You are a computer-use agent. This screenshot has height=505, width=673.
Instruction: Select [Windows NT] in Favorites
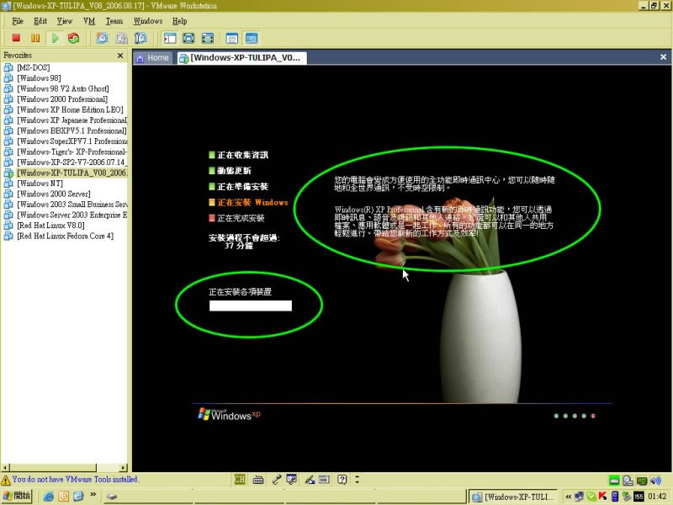40,183
